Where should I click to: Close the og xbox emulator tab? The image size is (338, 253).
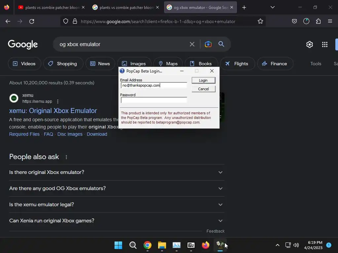pyautogui.click(x=232, y=8)
